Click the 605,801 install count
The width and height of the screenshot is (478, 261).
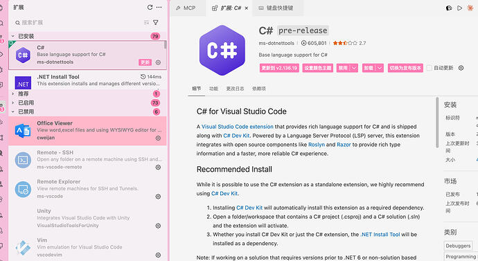[x=314, y=43]
